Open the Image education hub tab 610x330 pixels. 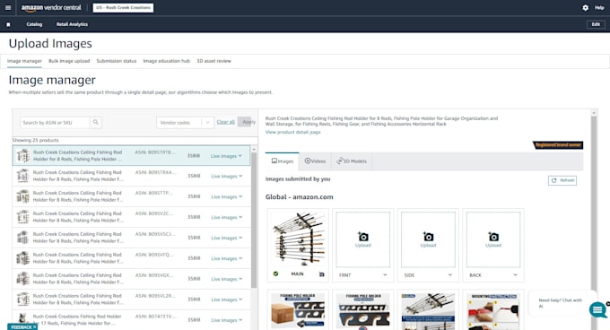[x=167, y=61]
